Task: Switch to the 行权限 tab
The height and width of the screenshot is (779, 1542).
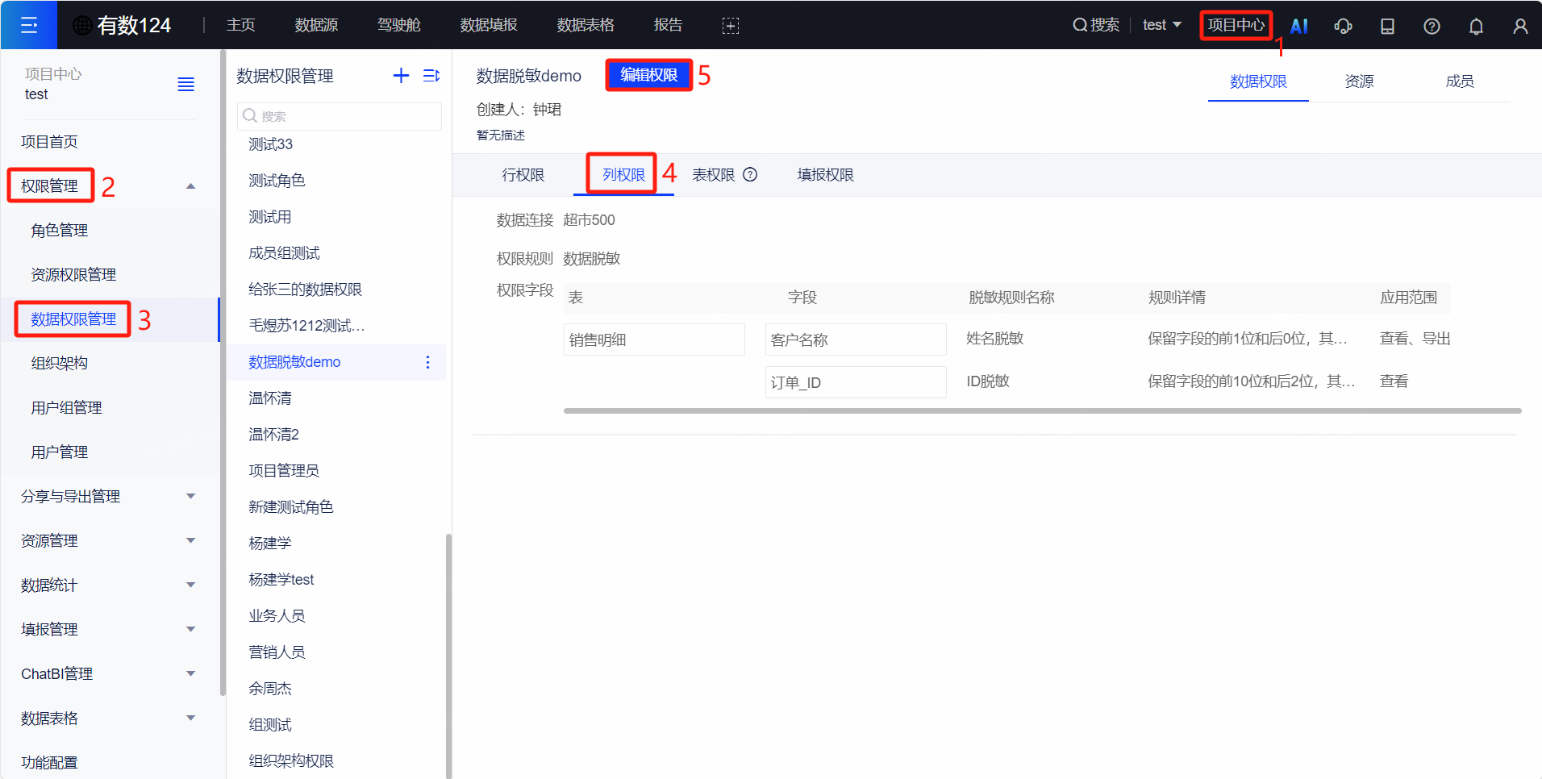Action: tap(522, 174)
